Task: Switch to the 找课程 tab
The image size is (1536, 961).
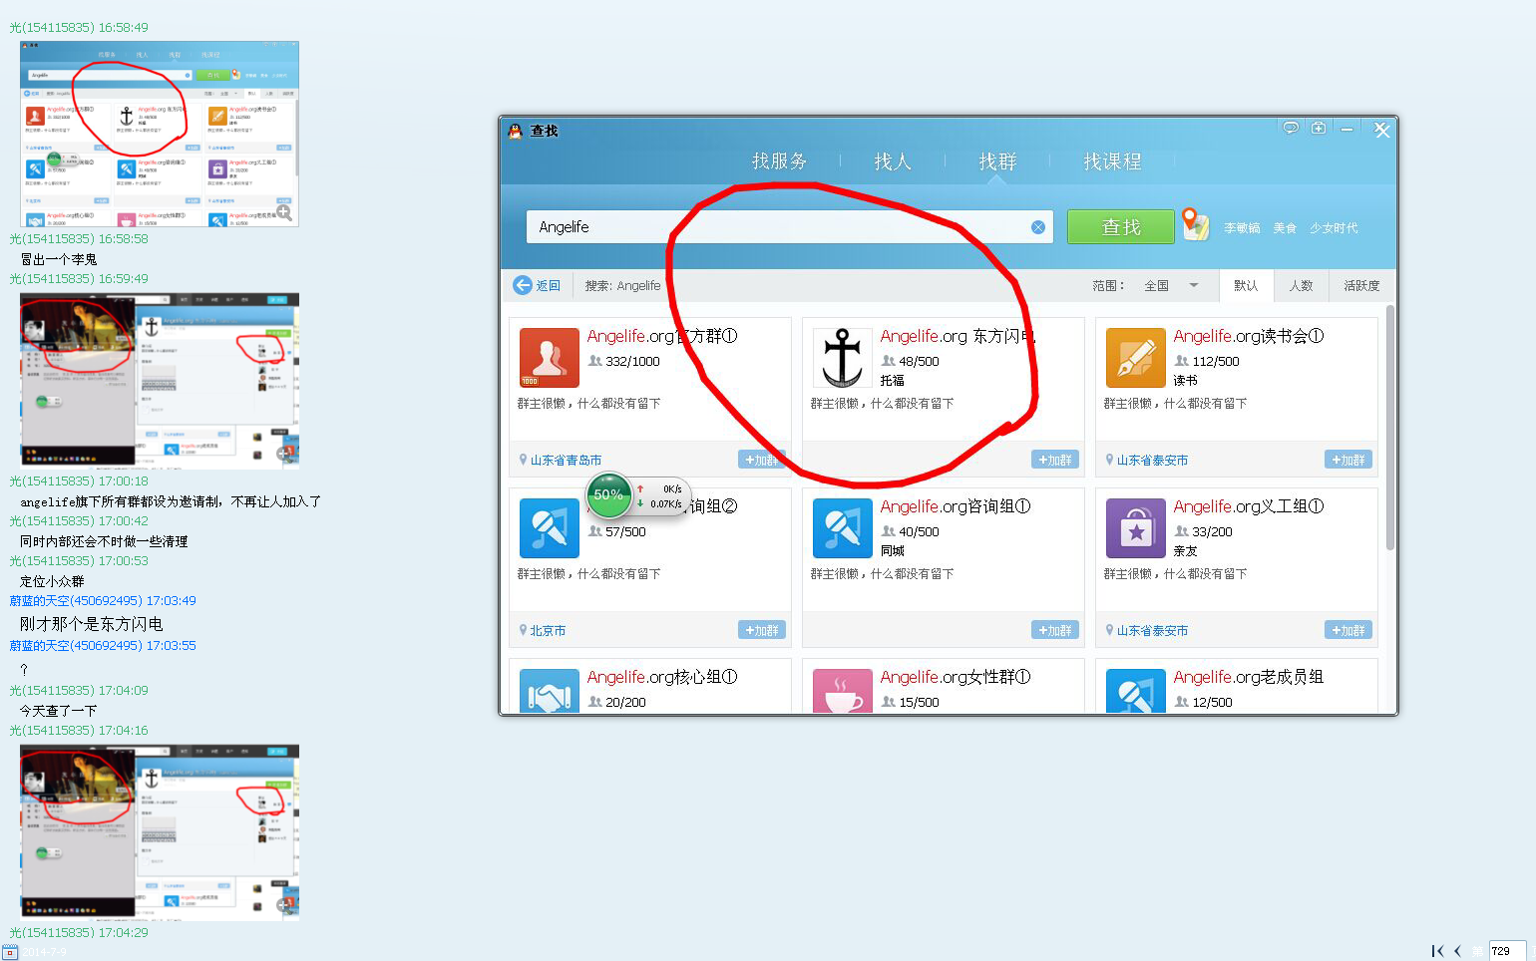Action: (1112, 161)
